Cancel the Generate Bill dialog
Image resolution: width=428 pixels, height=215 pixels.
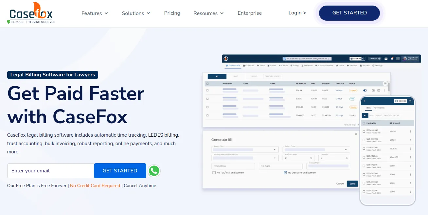click(340, 184)
